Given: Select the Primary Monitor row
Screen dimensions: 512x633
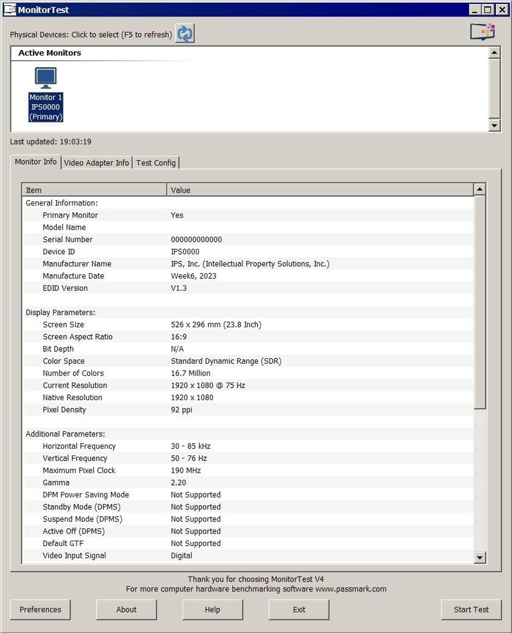Looking at the screenshot, I should [249, 215].
